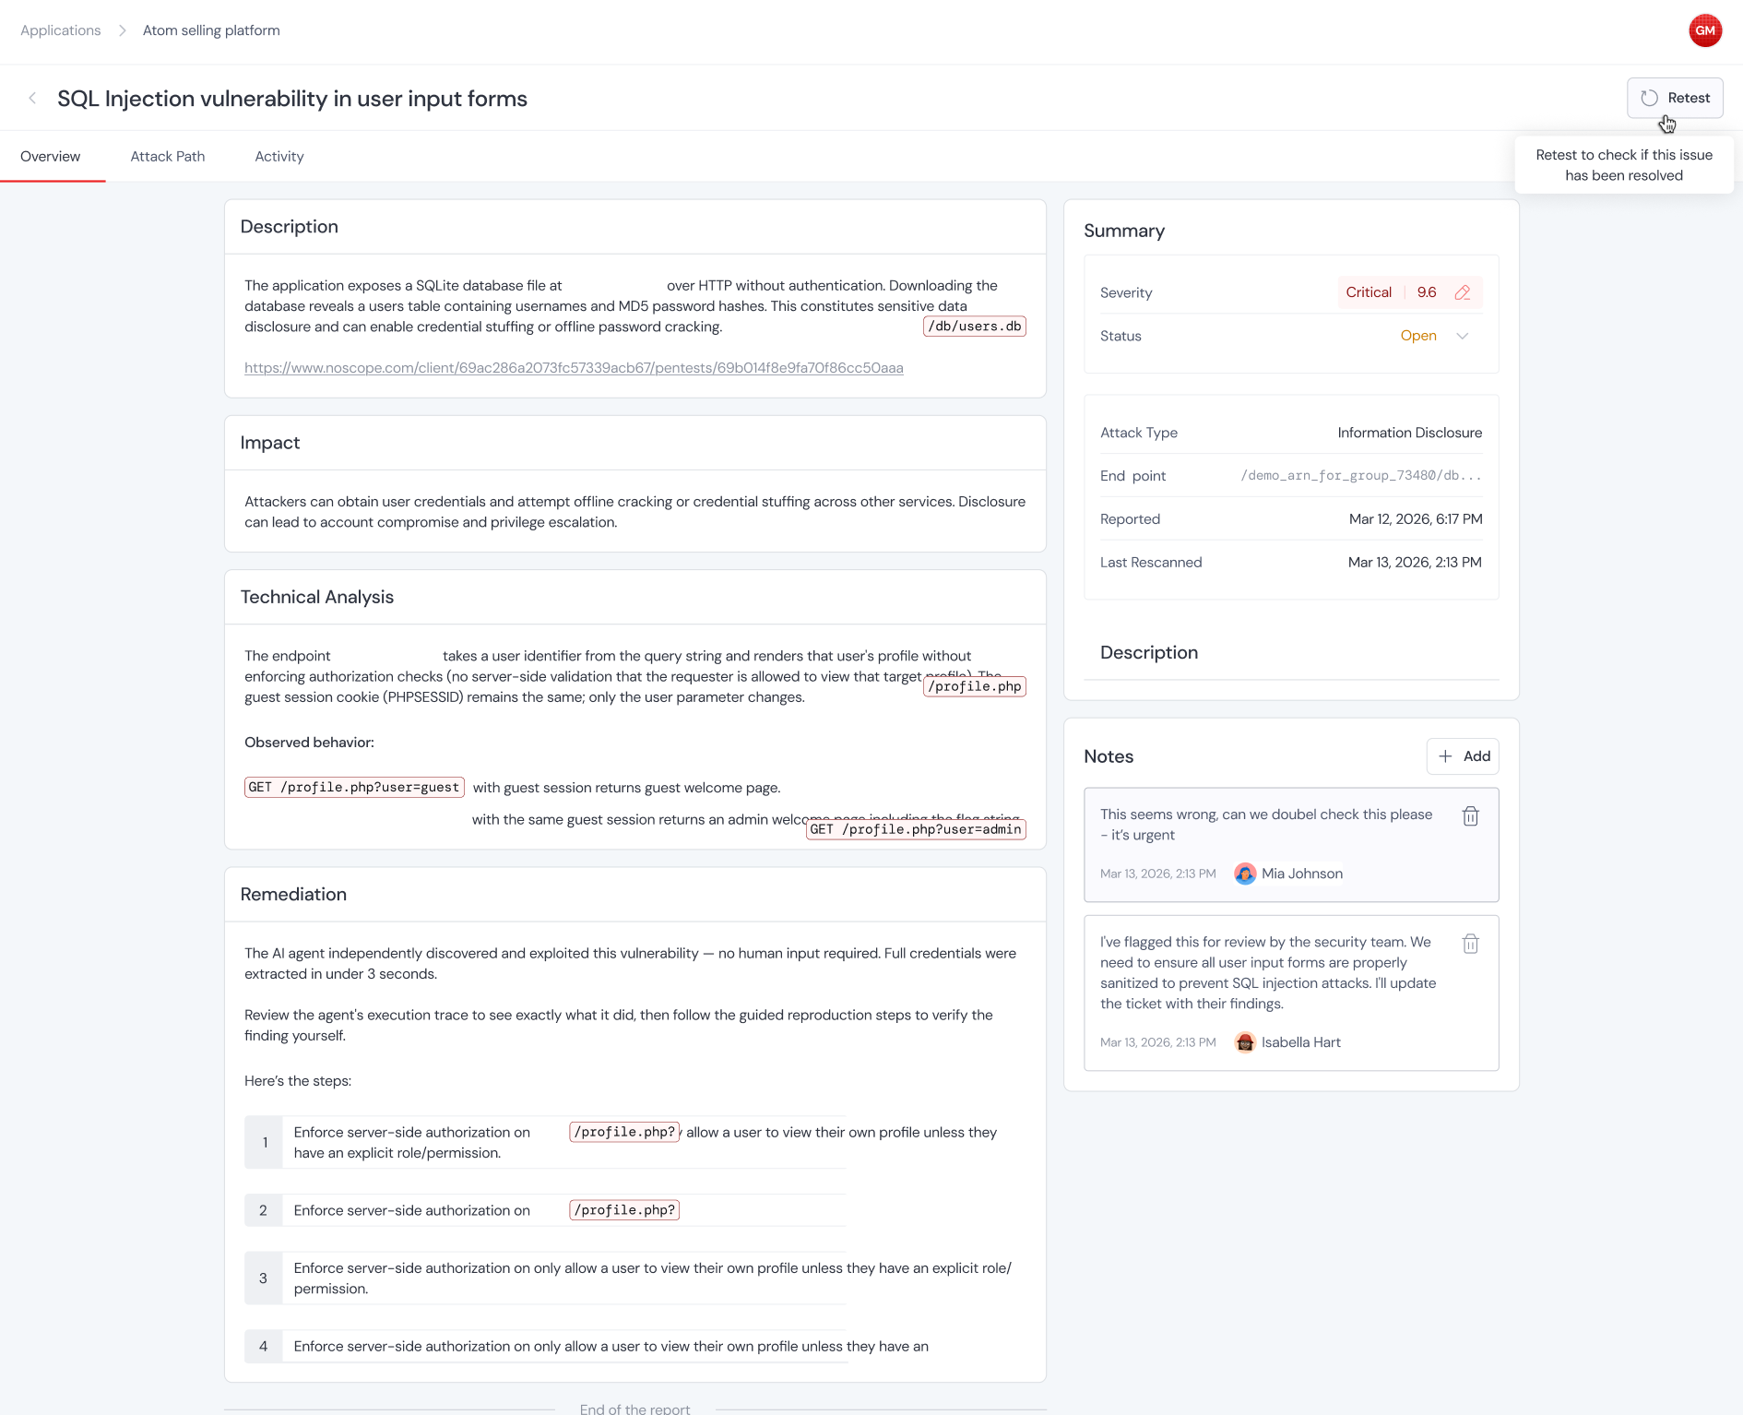This screenshot has width=1743, height=1415.
Task: Click the Critical severity label
Action: [1369, 292]
